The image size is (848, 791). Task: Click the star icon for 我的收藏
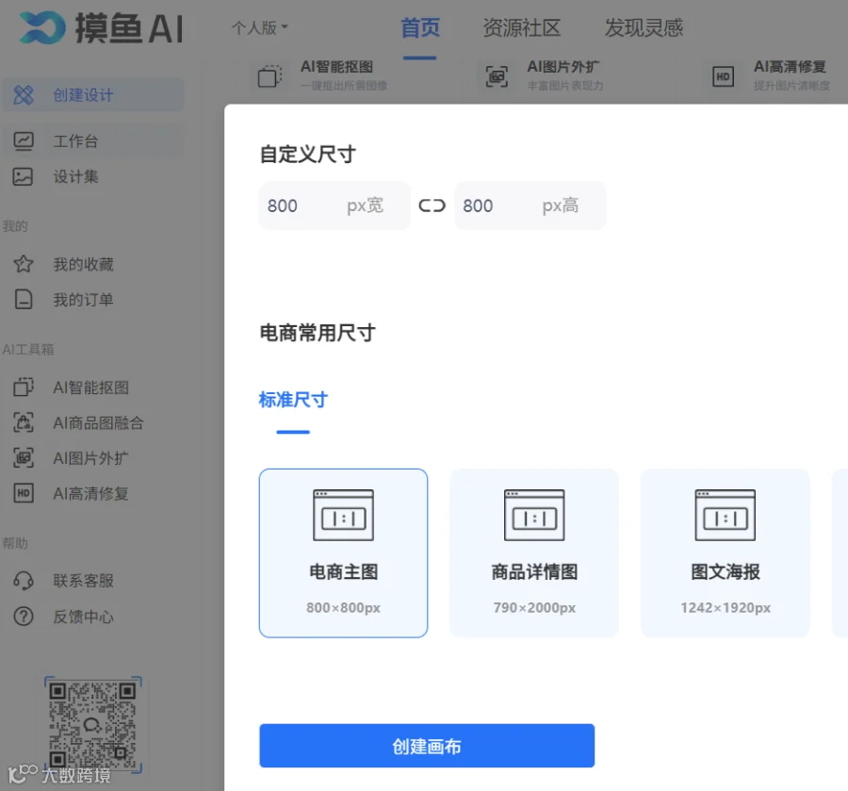pyautogui.click(x=24, y=264)
